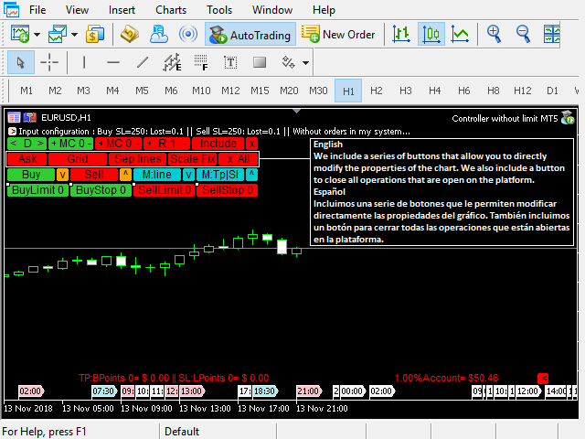The height and width of the screenshot is (439, 585).
Task: Pick the trendline drawing tool
Action: click(142, 63)
